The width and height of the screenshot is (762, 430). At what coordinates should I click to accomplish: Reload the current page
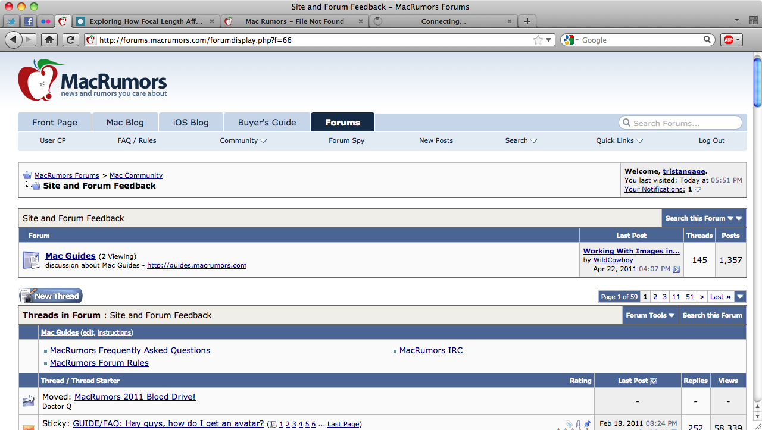(71, 40)
